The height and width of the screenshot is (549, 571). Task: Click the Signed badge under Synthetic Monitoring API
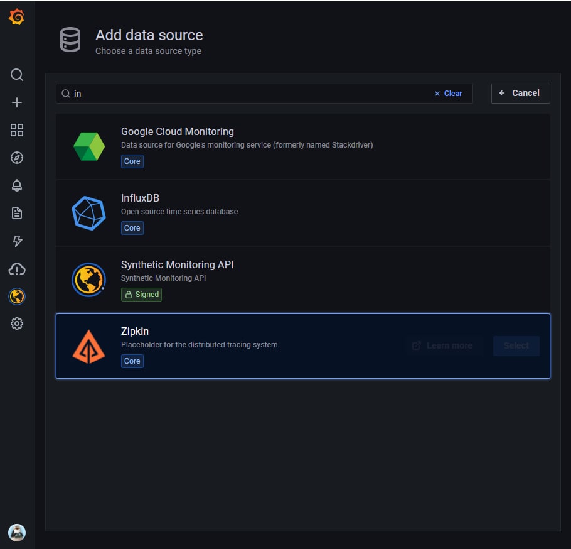pyautogui.click(x=141, y=295)
